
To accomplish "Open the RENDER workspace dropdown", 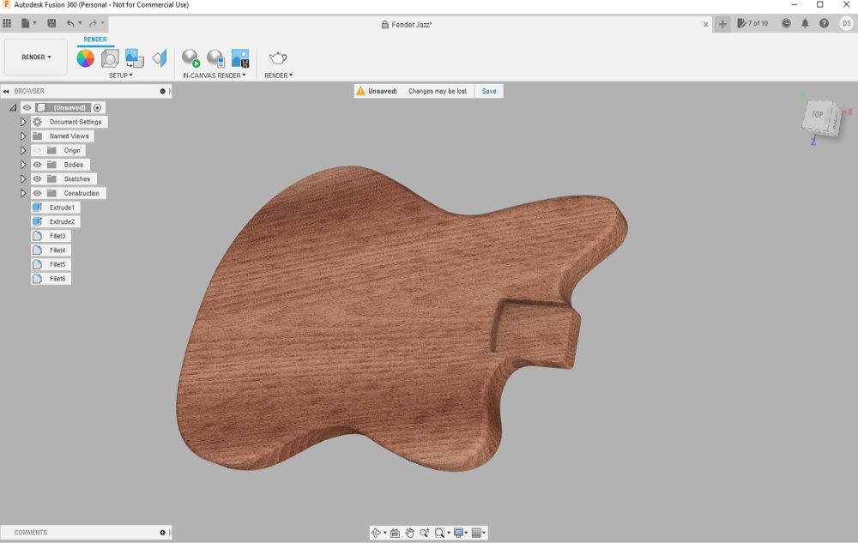I will [36, 57].
